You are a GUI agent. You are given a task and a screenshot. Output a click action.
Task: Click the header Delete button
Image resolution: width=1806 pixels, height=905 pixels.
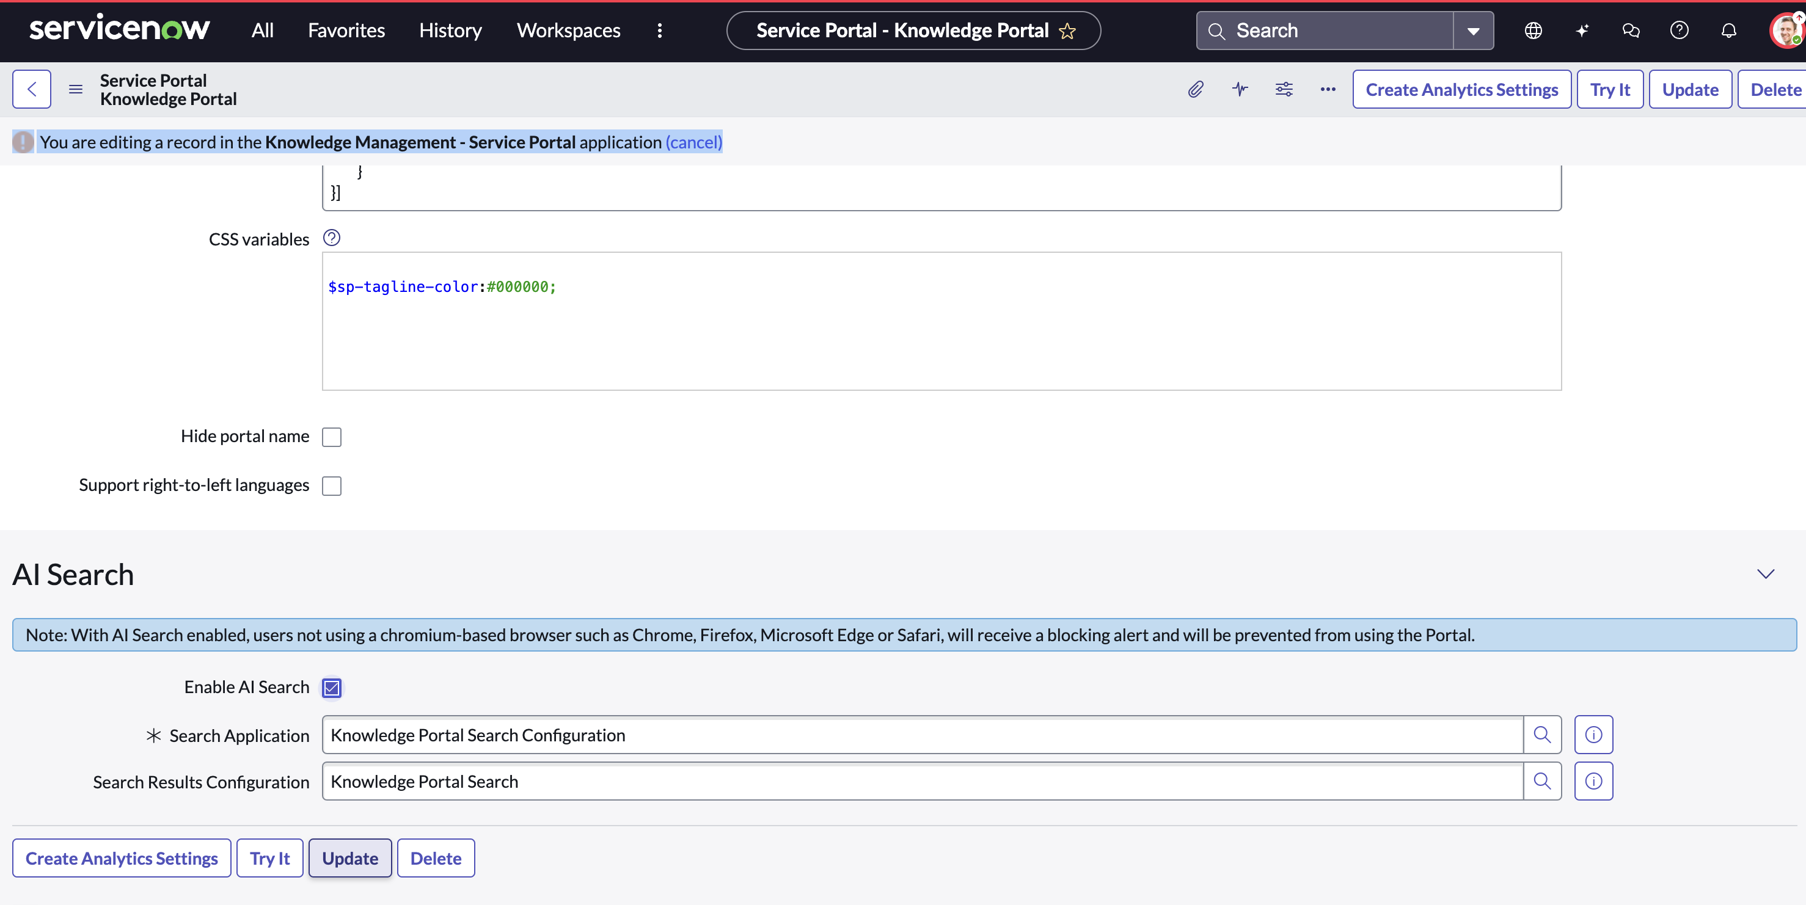pos(1774,89)
